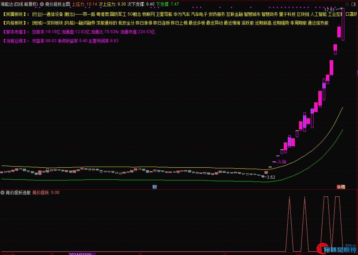Screen dimensions: 358x255
Task: Click the 最近异动 style tag
Action: 215,23
